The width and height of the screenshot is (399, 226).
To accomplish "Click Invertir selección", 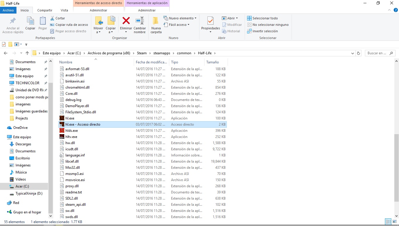I will pos(263,31).
